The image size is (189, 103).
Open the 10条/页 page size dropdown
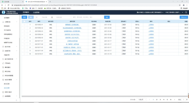(142, 99)
